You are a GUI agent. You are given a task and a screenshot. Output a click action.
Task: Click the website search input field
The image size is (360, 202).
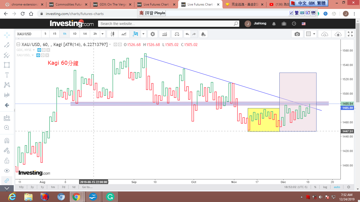(x=166, y=24)
